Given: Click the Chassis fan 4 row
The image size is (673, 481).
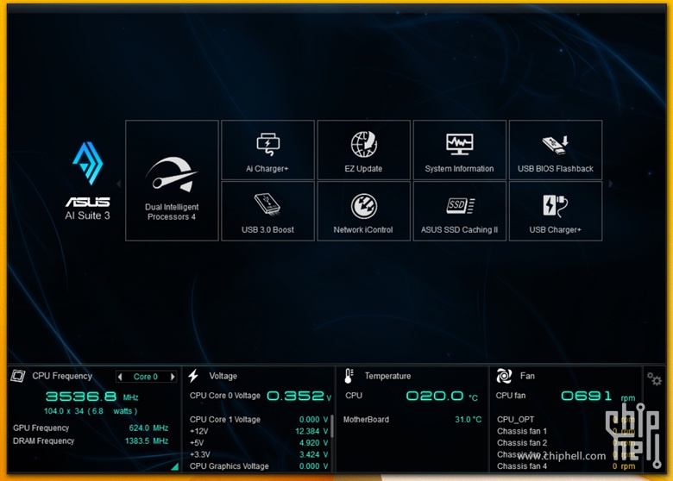Looking at the screenshot, I should [566, 466].
